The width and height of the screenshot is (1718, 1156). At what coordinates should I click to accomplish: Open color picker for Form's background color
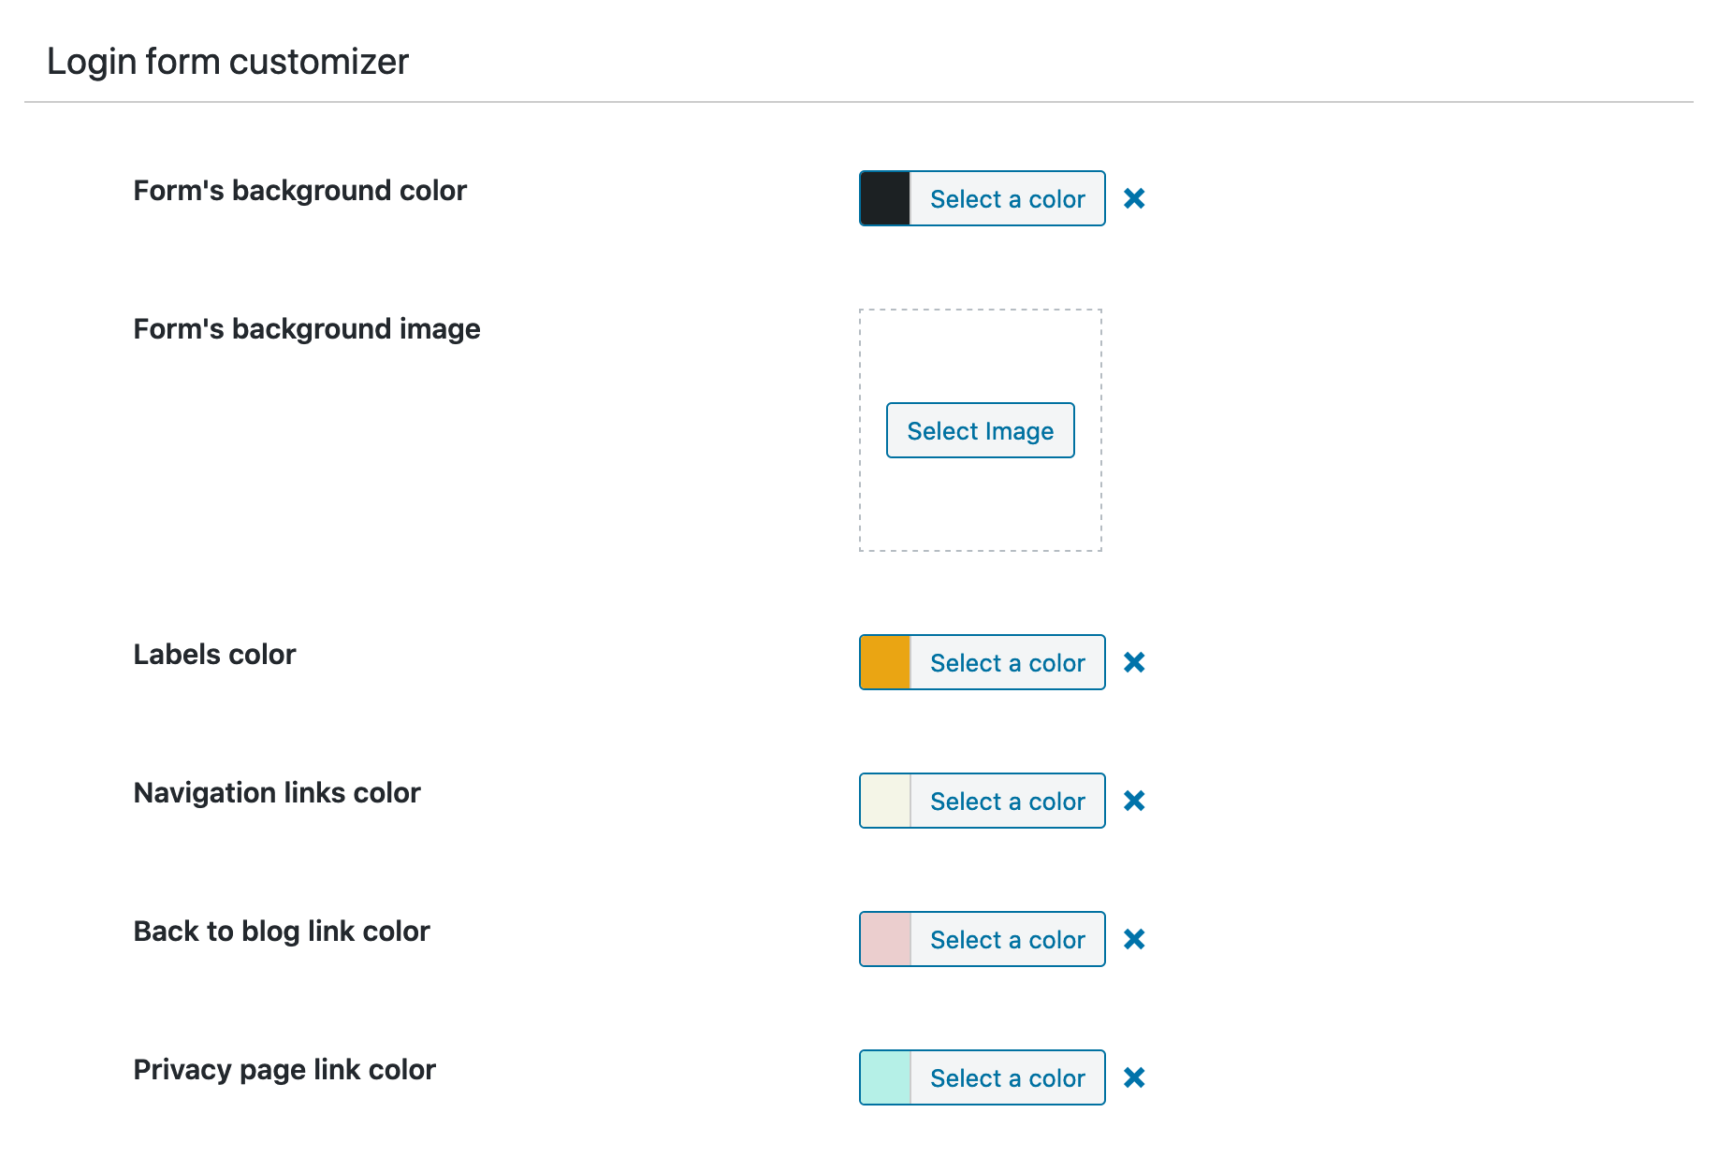(x=1007, y=198)
